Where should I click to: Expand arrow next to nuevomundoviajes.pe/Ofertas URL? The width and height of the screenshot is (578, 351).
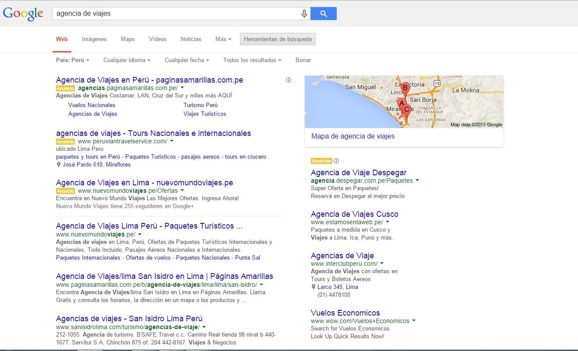tap(182, 191)
